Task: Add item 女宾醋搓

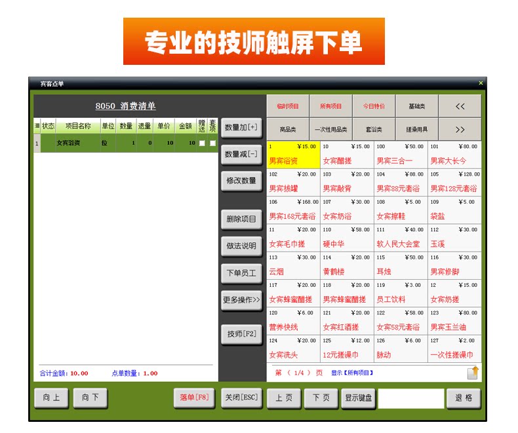Action: (347, 155)
